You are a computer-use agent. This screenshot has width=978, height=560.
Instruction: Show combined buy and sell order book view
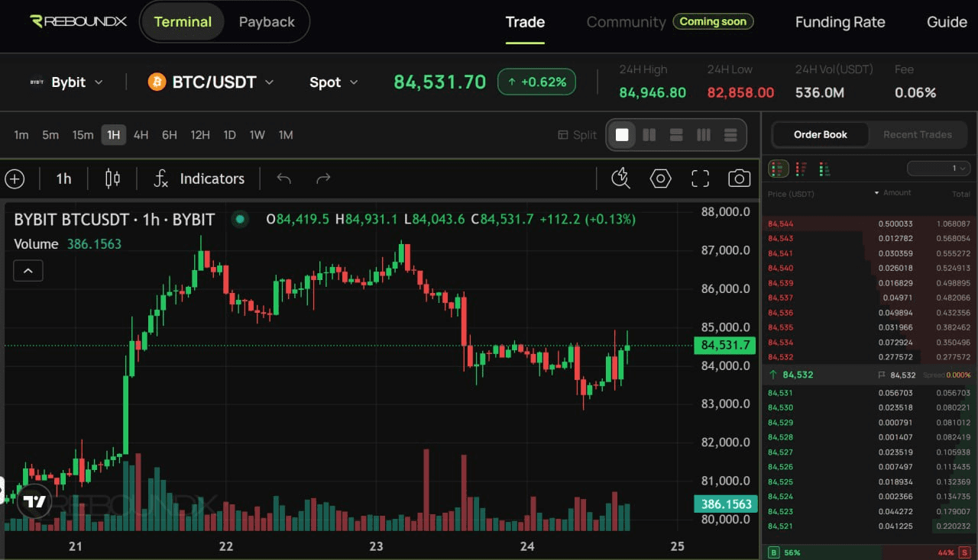click(779, 169)
